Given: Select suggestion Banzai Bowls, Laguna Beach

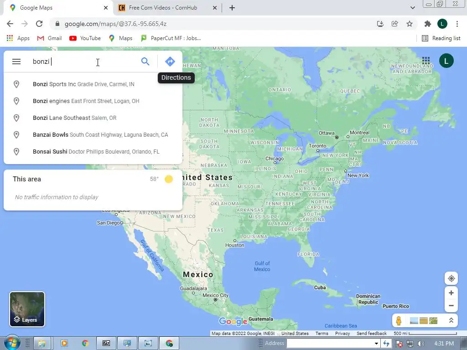Looking at the screenshot, I should (93, 135).
